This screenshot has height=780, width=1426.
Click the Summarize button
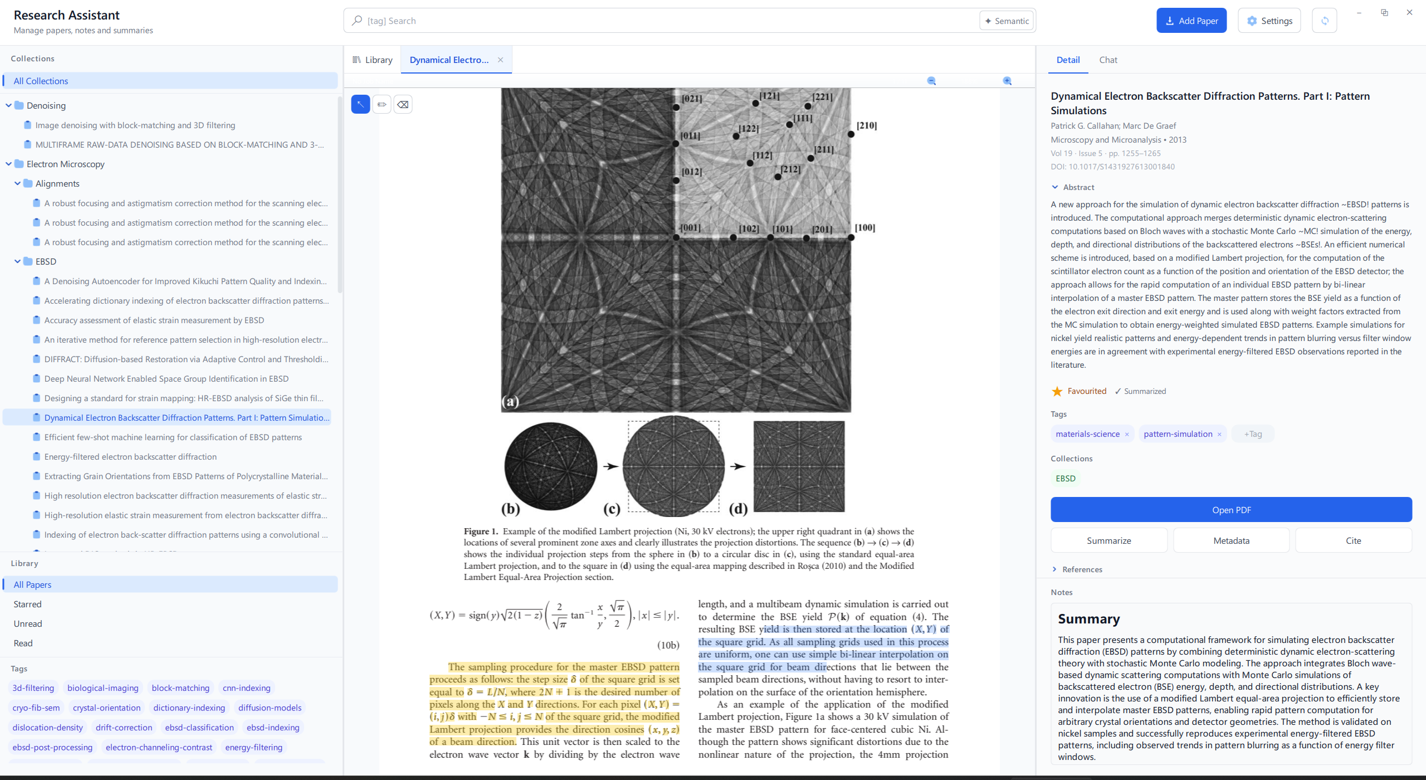click(x=1108, y=540)
